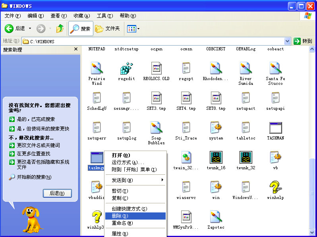Click 是的，已完成搜索 link

pos(32,119)
